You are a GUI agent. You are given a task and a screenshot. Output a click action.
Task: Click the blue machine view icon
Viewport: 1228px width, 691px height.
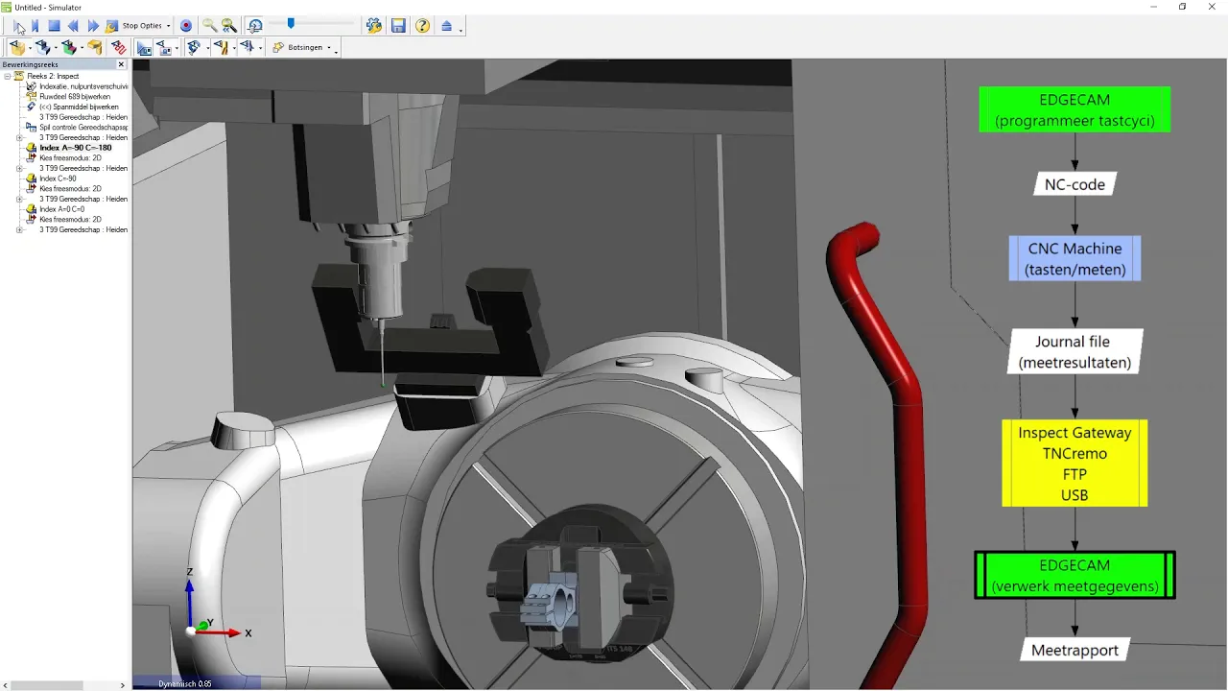pos(144,47)
